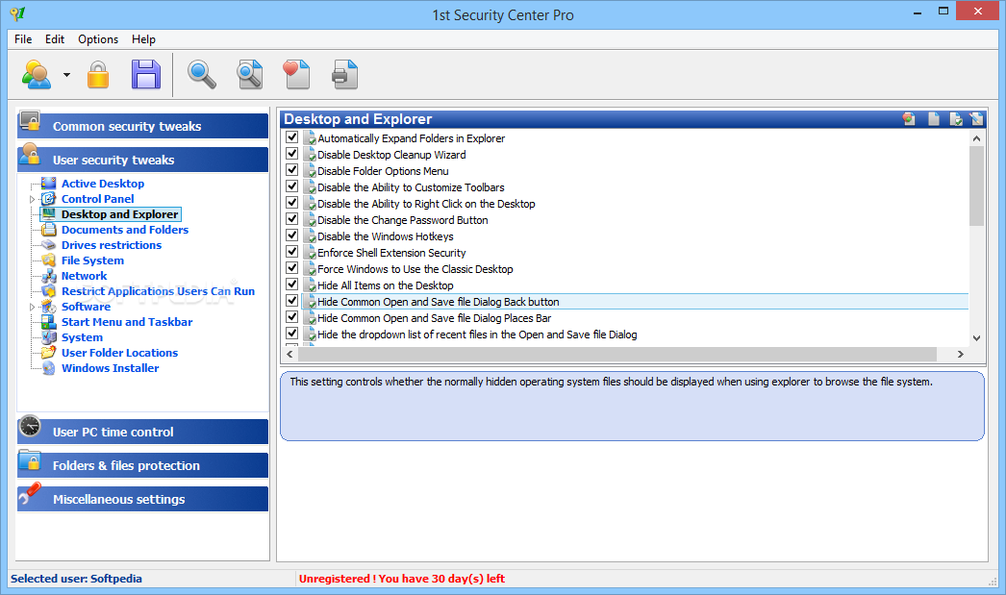The height and width of the screenshot is (595, 1006).
Task: Click the horizontal scrollbar thumb of settings list
Action: 619,354
